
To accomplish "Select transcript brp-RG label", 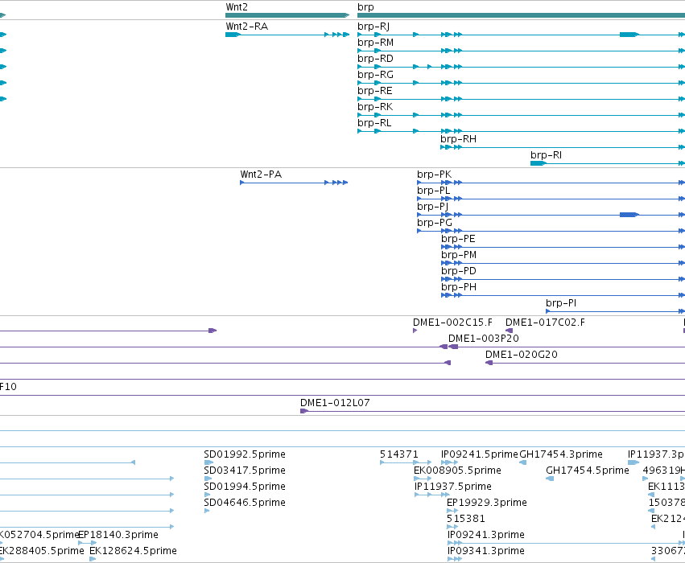I will tap(375, 75).
